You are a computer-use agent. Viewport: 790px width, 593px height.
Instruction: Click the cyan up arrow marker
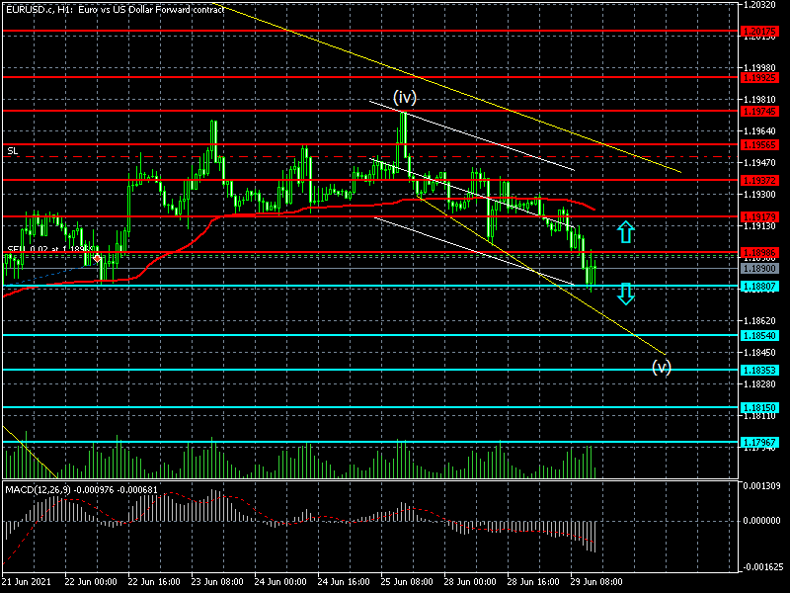tap(624, 233)
